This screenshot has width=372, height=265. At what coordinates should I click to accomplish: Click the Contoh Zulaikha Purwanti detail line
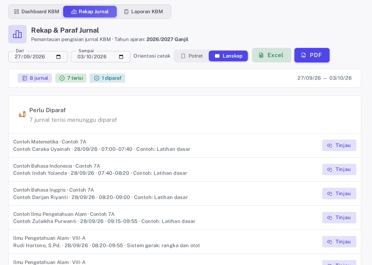[104, 221]
